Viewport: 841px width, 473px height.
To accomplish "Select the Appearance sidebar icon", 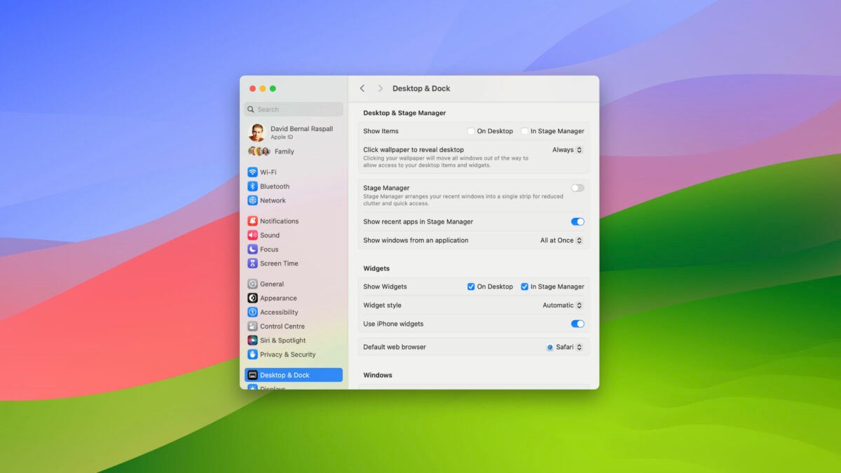I will 254,297.
